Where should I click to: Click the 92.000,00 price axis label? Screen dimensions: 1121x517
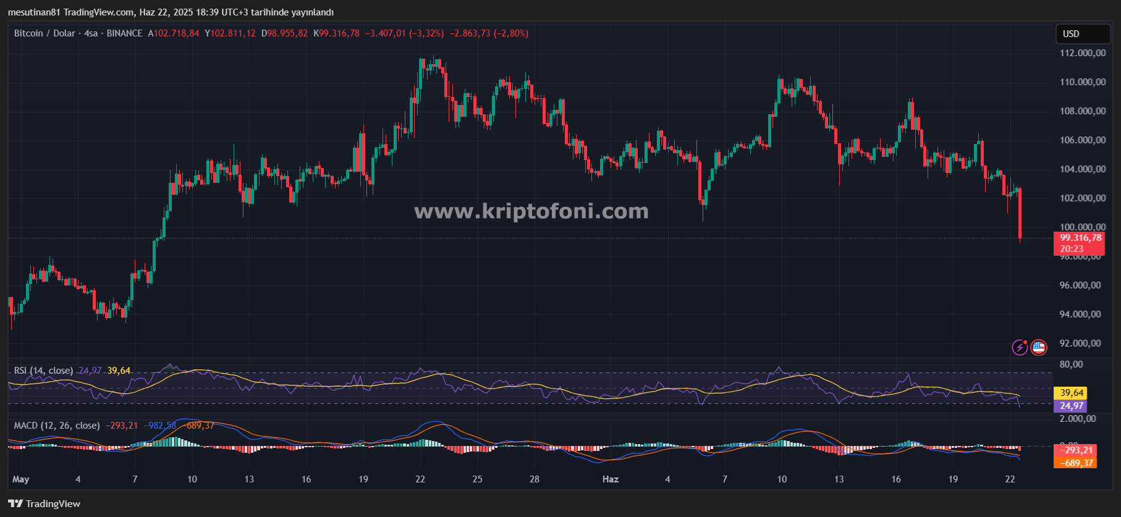(x=1080, y=343)
